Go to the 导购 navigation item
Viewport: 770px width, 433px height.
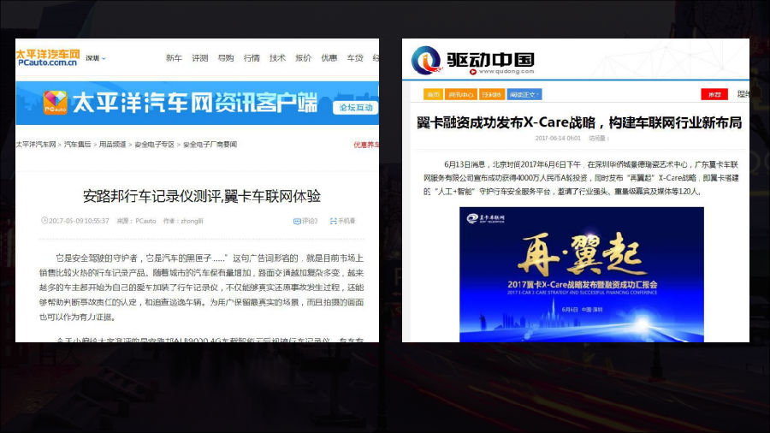click(226, 58)
